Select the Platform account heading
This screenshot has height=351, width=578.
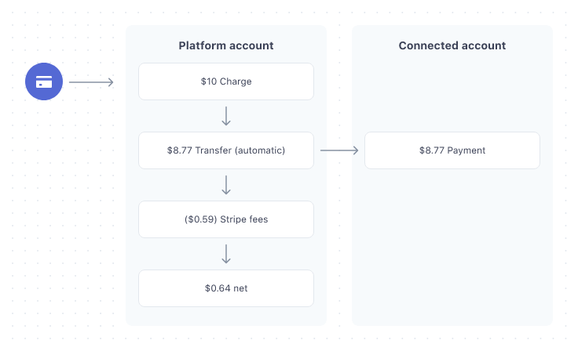pyautogui.click(x=226, y=45)
